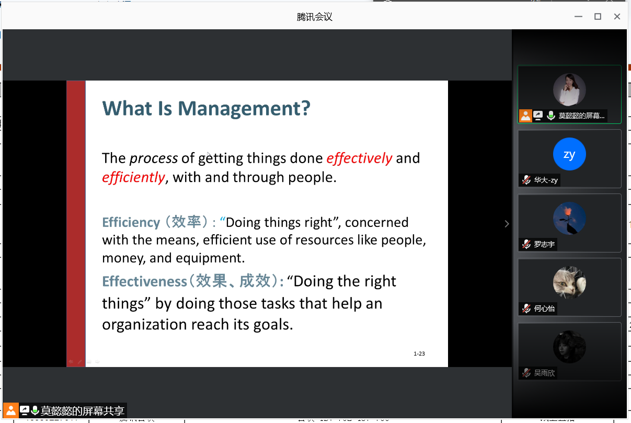Viewport: 631px width, 423px height.
Task: Click the muted mic icon for 华大-zy
Action: 526,180
